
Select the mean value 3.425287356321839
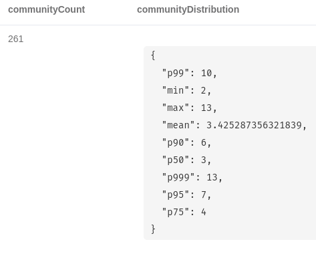point(254,125)
